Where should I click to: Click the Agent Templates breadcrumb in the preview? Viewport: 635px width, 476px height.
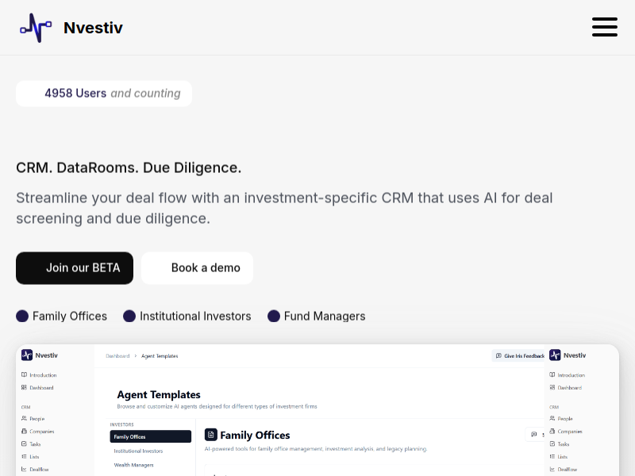coord(160,356)
